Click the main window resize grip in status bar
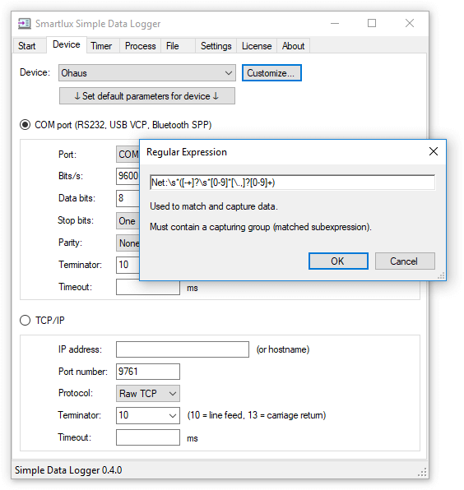Screen dimensions: 464x490 (423, 473)
